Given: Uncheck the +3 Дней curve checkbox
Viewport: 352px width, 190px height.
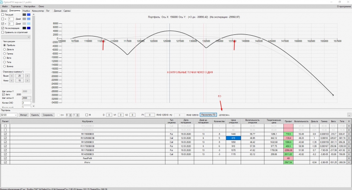Looking at the screenshot, I should [x=3, y=24].
